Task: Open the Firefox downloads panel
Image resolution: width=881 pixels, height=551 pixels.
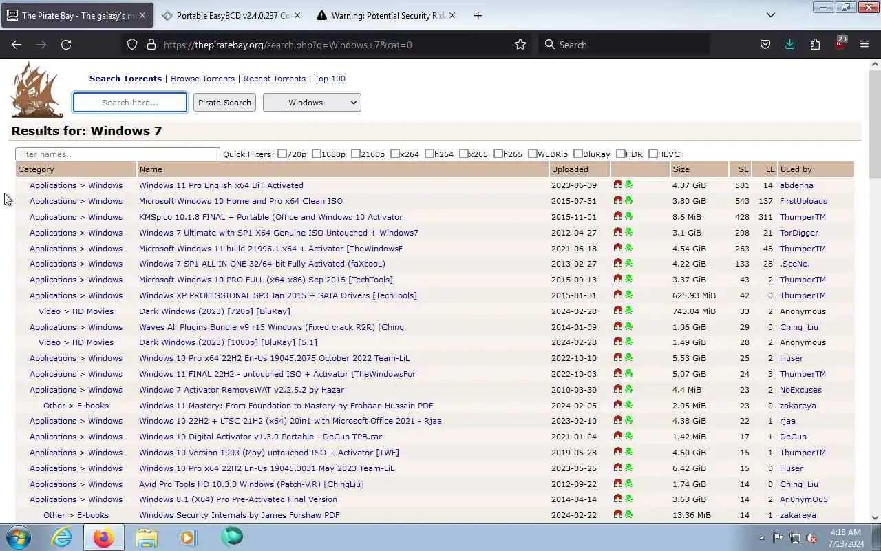Action: 790,44
